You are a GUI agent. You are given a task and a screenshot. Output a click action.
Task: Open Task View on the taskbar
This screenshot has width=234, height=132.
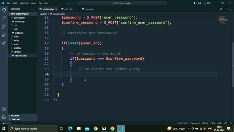click(x=61, y=129)
